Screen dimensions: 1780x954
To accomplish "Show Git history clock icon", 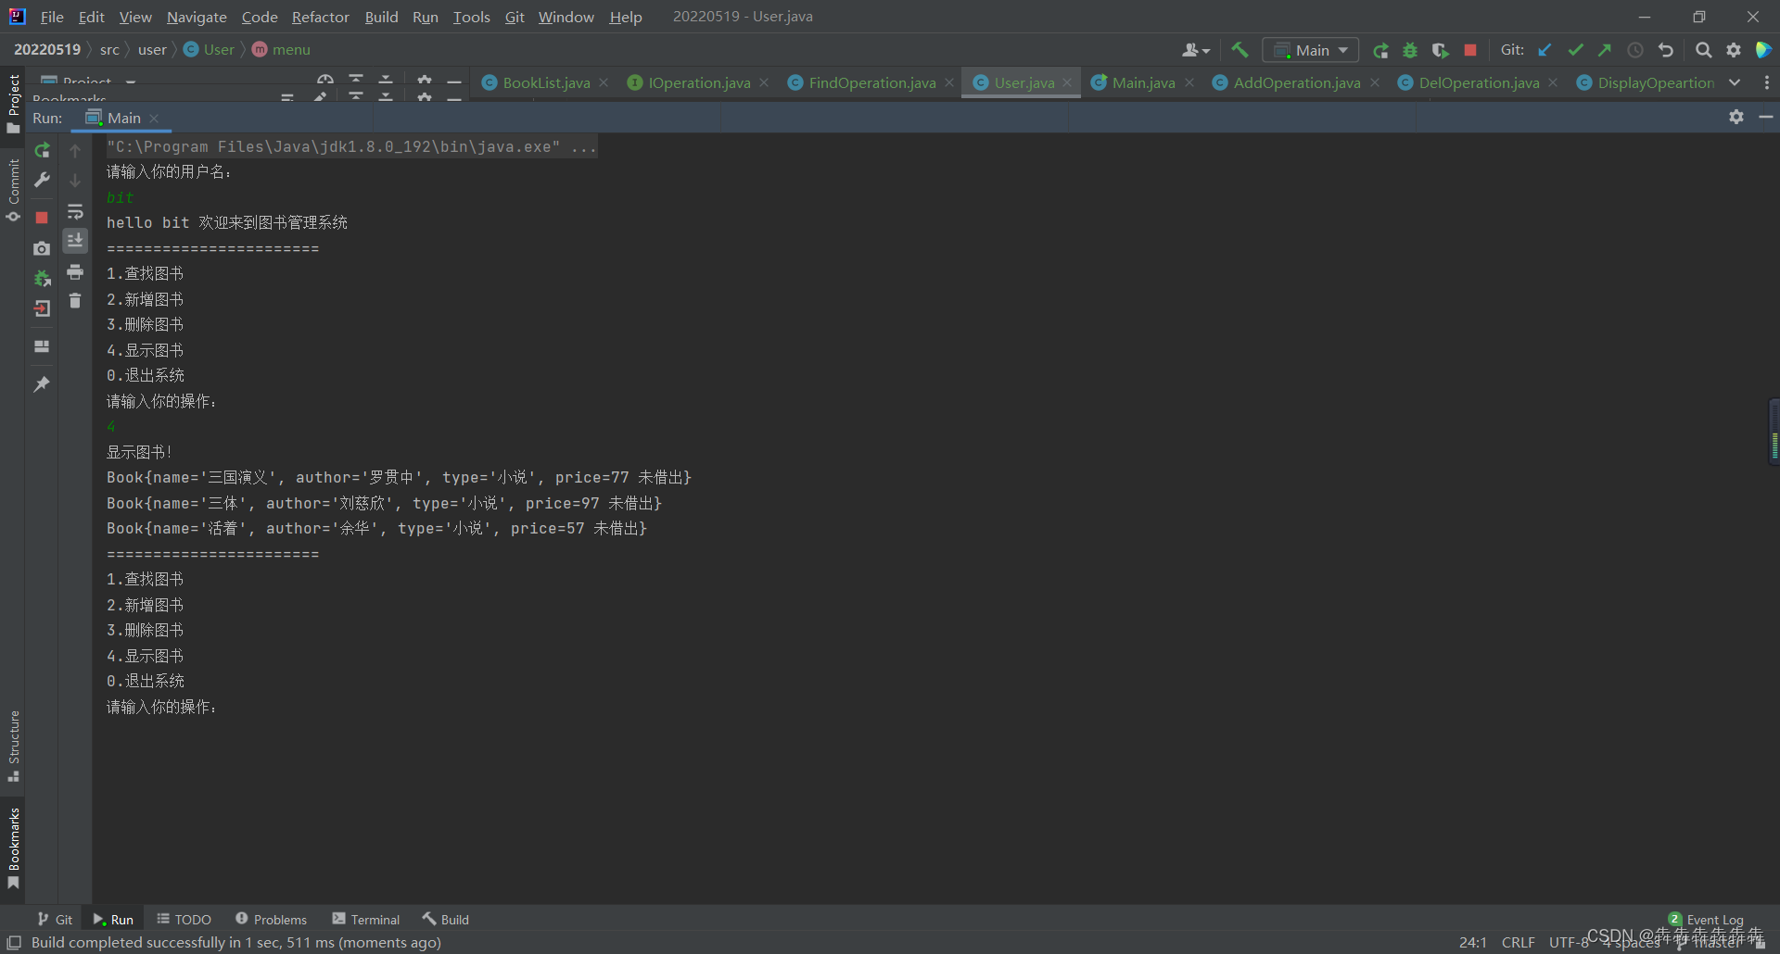I will click(1635, 50).
